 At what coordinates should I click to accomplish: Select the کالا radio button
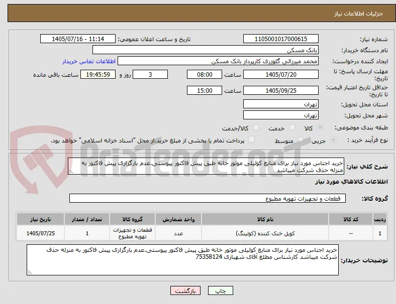point(320,127)
